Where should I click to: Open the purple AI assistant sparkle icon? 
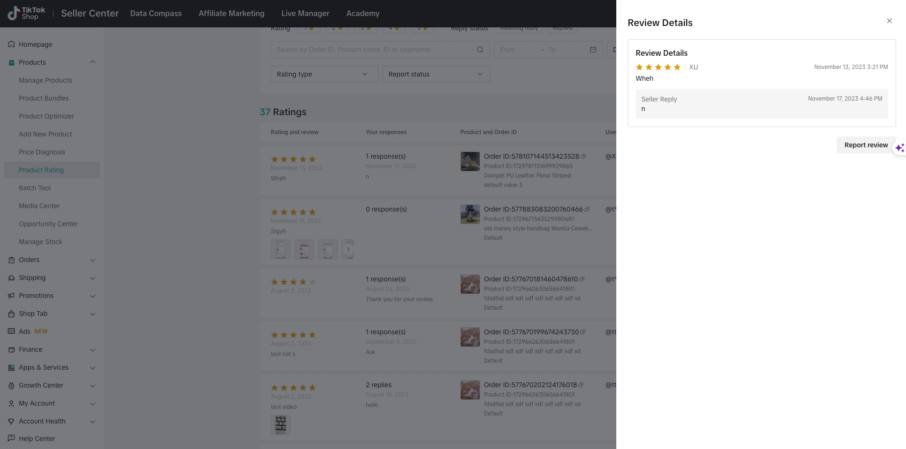pyautogui.click(x=899, y=148)
